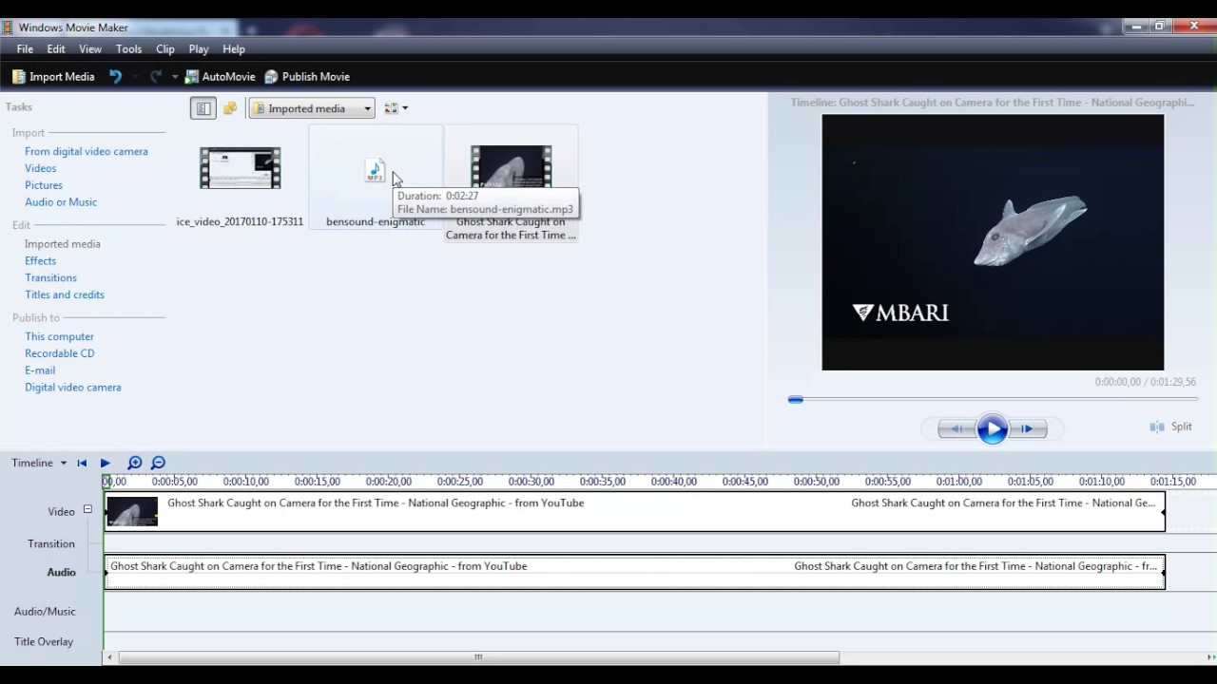Click the timeline scroll left arrow
Viewport: 1217px width, 684px height.
pyautogui.click(x=110, y=657)
